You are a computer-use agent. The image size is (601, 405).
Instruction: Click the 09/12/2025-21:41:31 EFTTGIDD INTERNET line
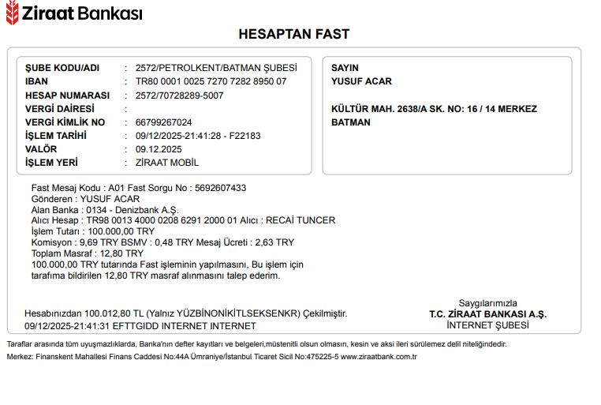click(x=140, y=326)
